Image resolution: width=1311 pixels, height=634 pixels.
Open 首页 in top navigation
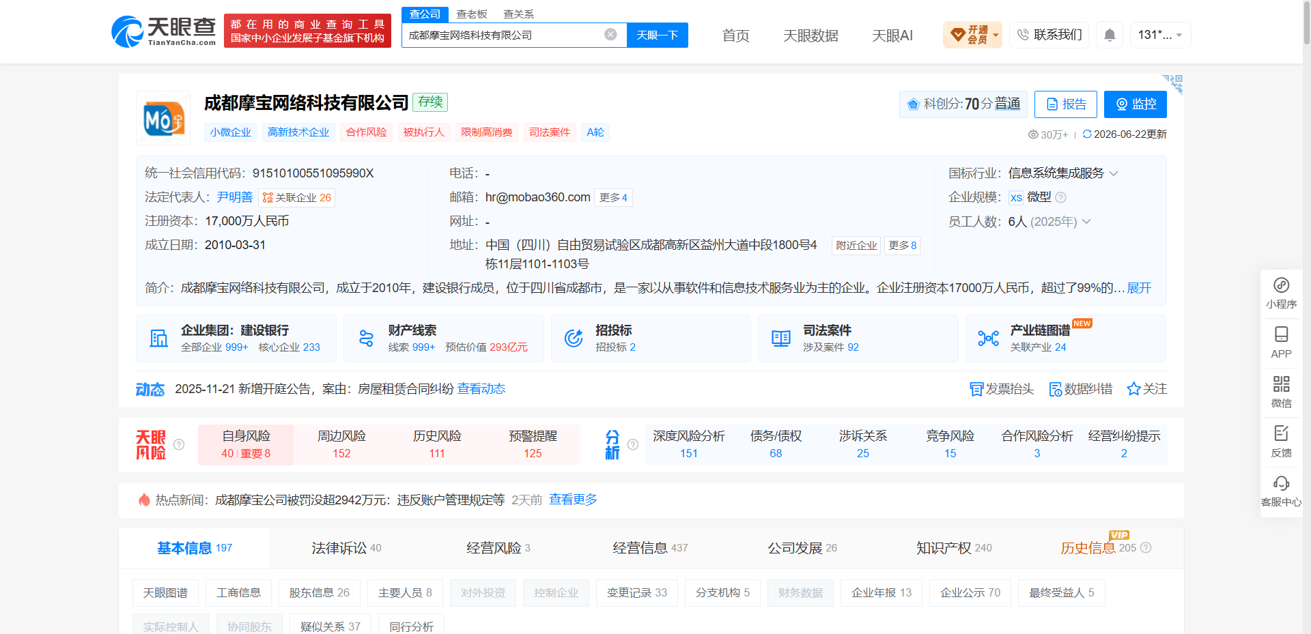[x=735, y=35]
